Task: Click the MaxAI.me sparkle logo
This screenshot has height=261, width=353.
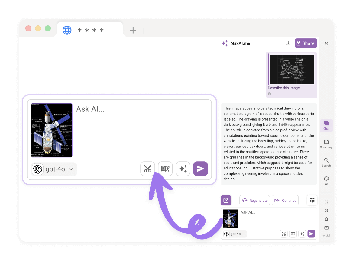Action: 225,43
